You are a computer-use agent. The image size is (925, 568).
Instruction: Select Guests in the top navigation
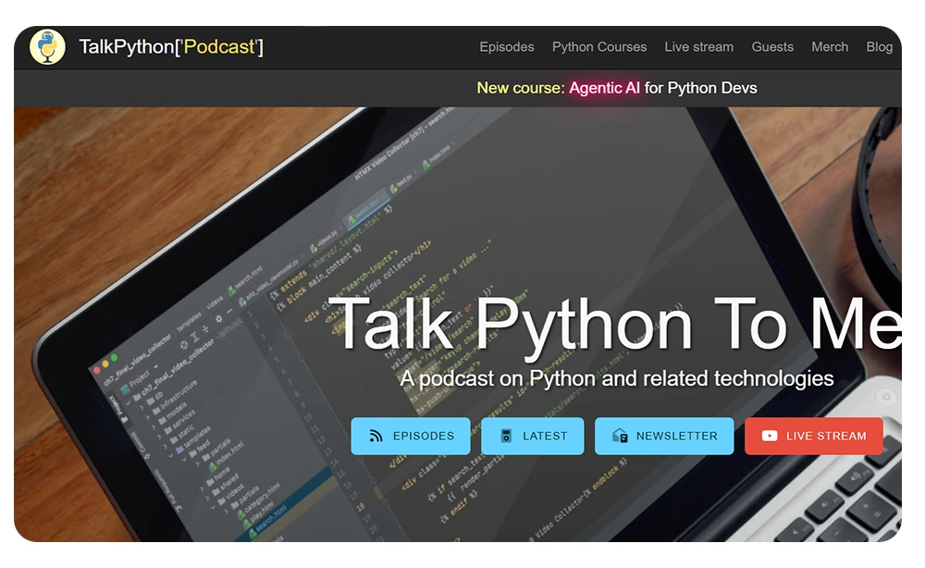772,46
